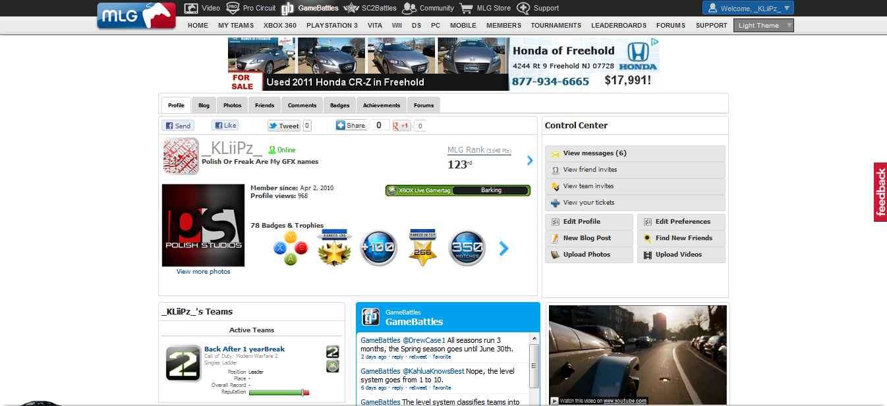
Task: Click the red feedback side tab
Action: click(x=880, y=192)
